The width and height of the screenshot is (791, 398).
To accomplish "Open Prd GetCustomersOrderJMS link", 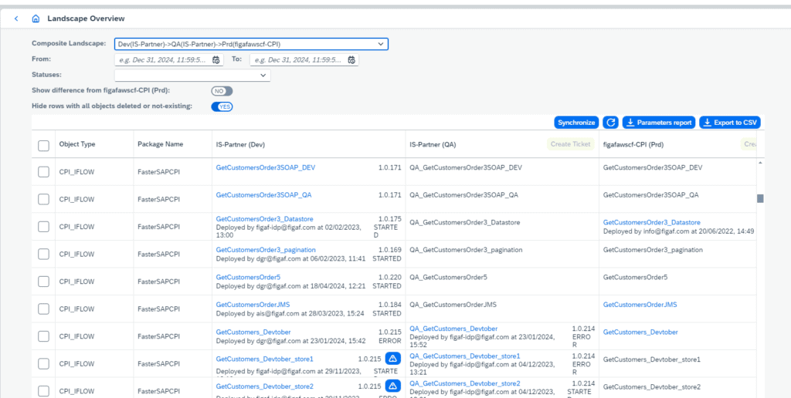I will pyautogui.click(x=640, y=305).
